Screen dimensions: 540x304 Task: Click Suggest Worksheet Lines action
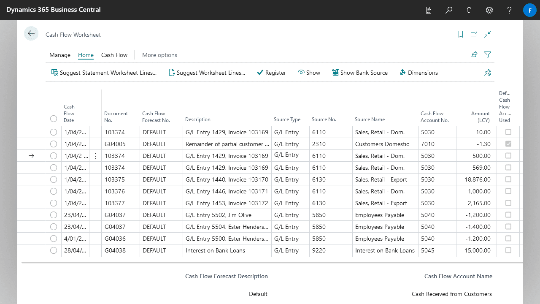[x=207, y=73]
